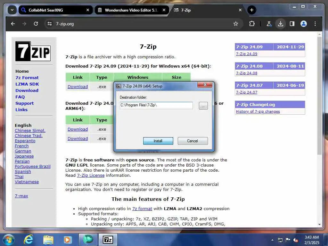This screenshot has width=328, height=246.
Task: Close the 7-Zip Setup dialog
Action: (x=205, y=85)
